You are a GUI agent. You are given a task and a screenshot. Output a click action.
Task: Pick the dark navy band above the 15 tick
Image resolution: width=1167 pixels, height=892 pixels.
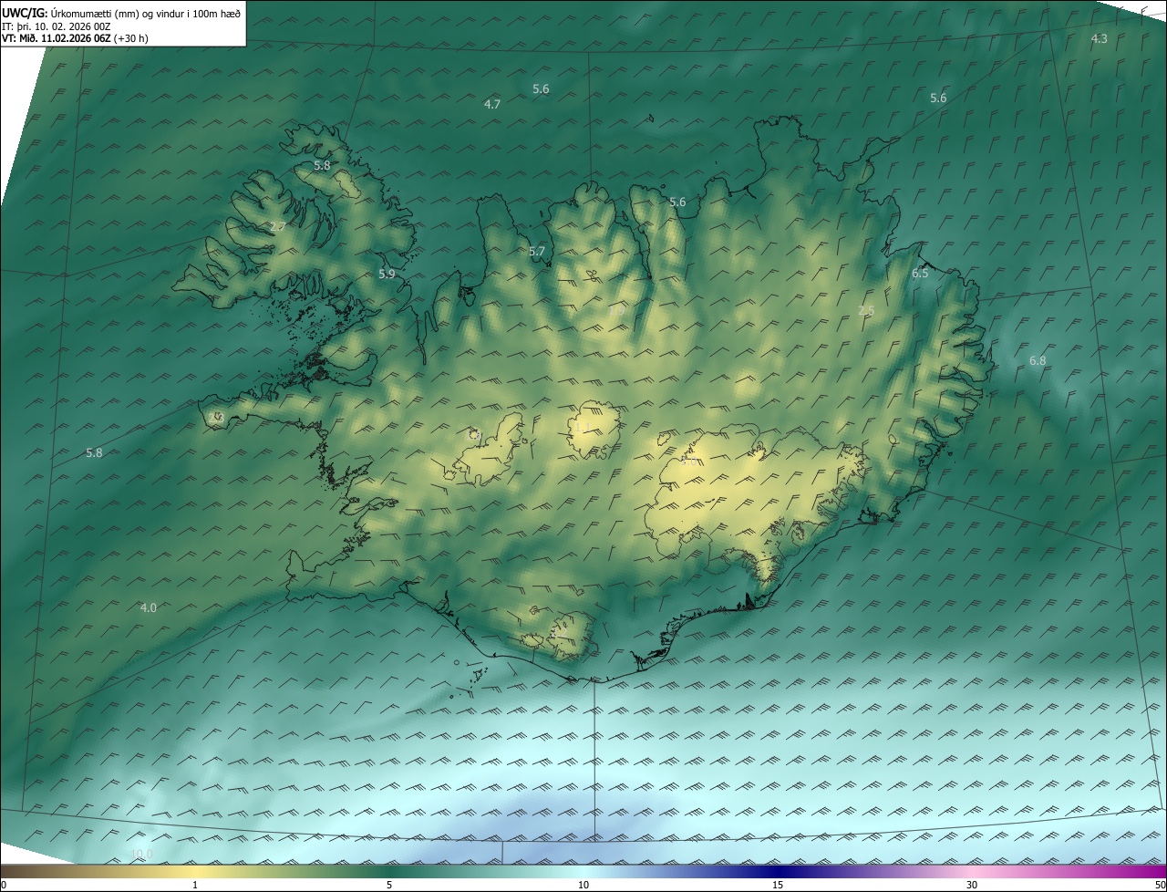tap(778, 871)
